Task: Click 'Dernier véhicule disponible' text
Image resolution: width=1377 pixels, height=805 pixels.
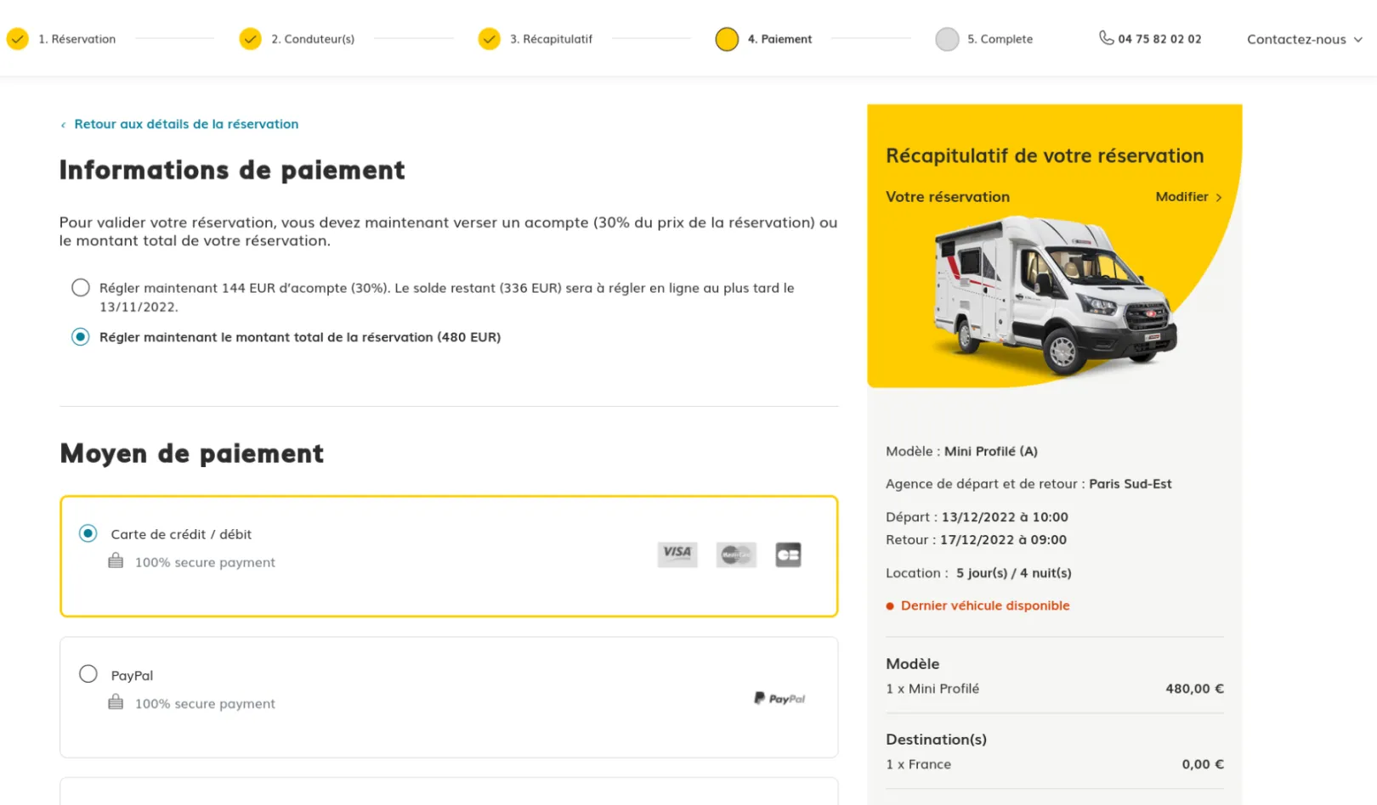Action: tap(985, 605)
